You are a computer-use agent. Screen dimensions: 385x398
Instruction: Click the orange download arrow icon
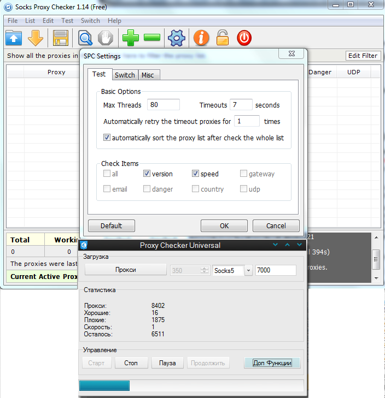coord(36,38)
